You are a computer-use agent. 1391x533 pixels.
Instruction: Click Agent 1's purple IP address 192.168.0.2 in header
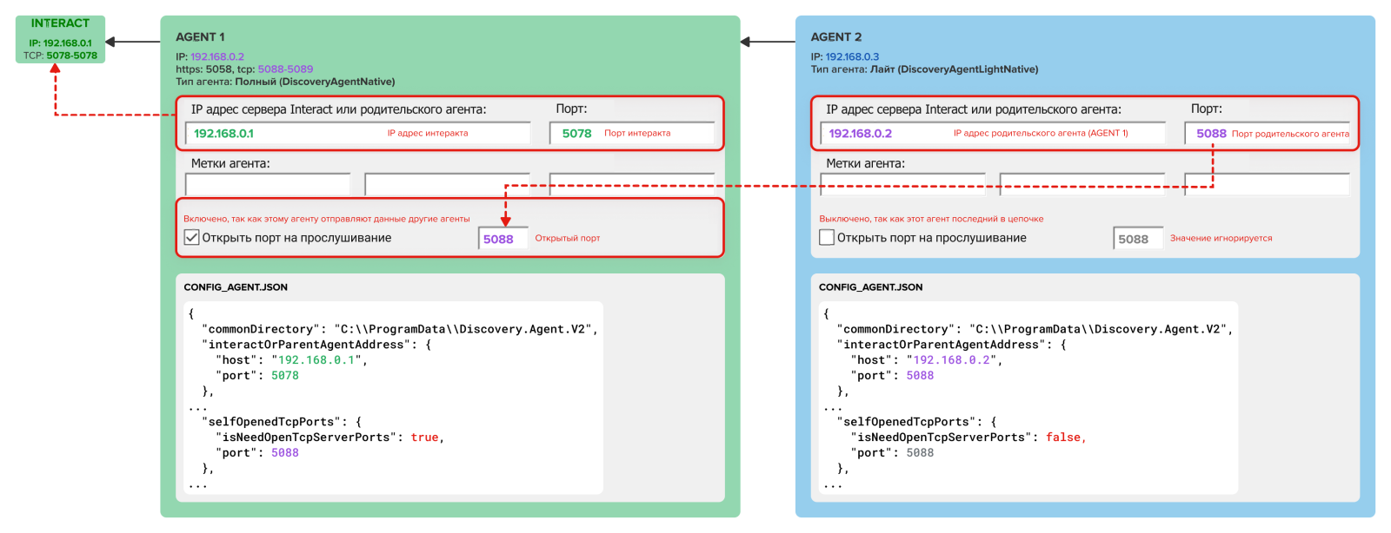[217, 56]
